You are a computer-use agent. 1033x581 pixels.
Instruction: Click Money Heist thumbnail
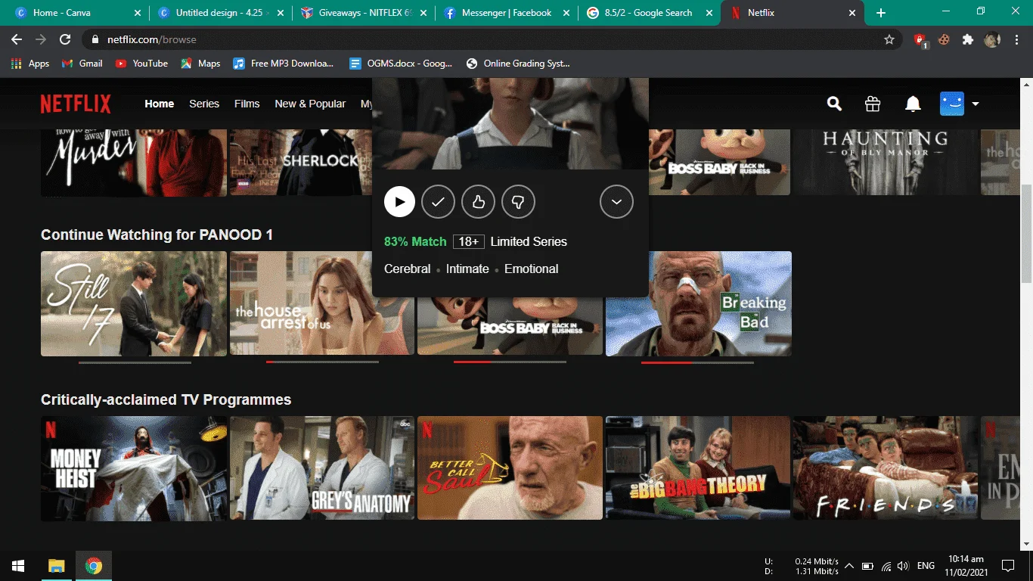(x=134, y=468)
